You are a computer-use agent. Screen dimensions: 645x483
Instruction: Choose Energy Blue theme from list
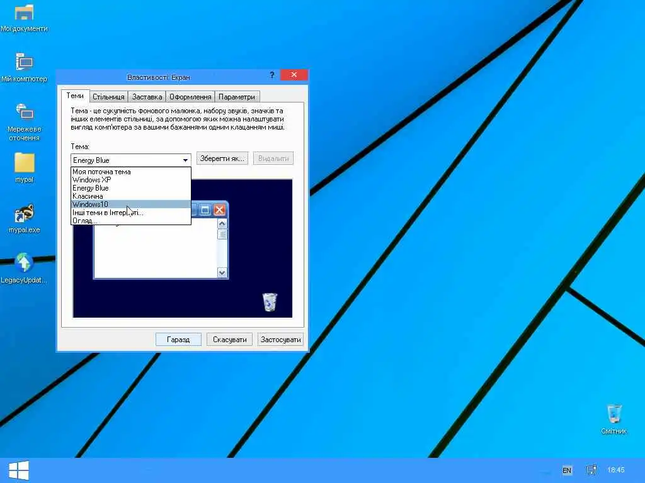[x=131, y=188]
